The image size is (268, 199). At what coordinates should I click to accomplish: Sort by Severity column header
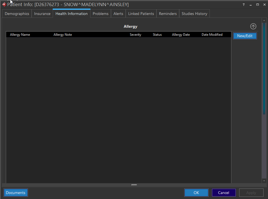pos(135,35)
